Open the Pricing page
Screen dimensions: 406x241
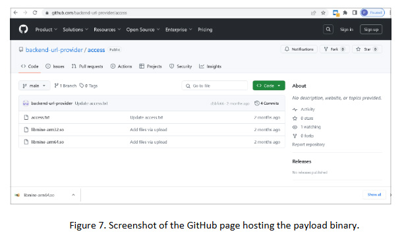(205, 30)
